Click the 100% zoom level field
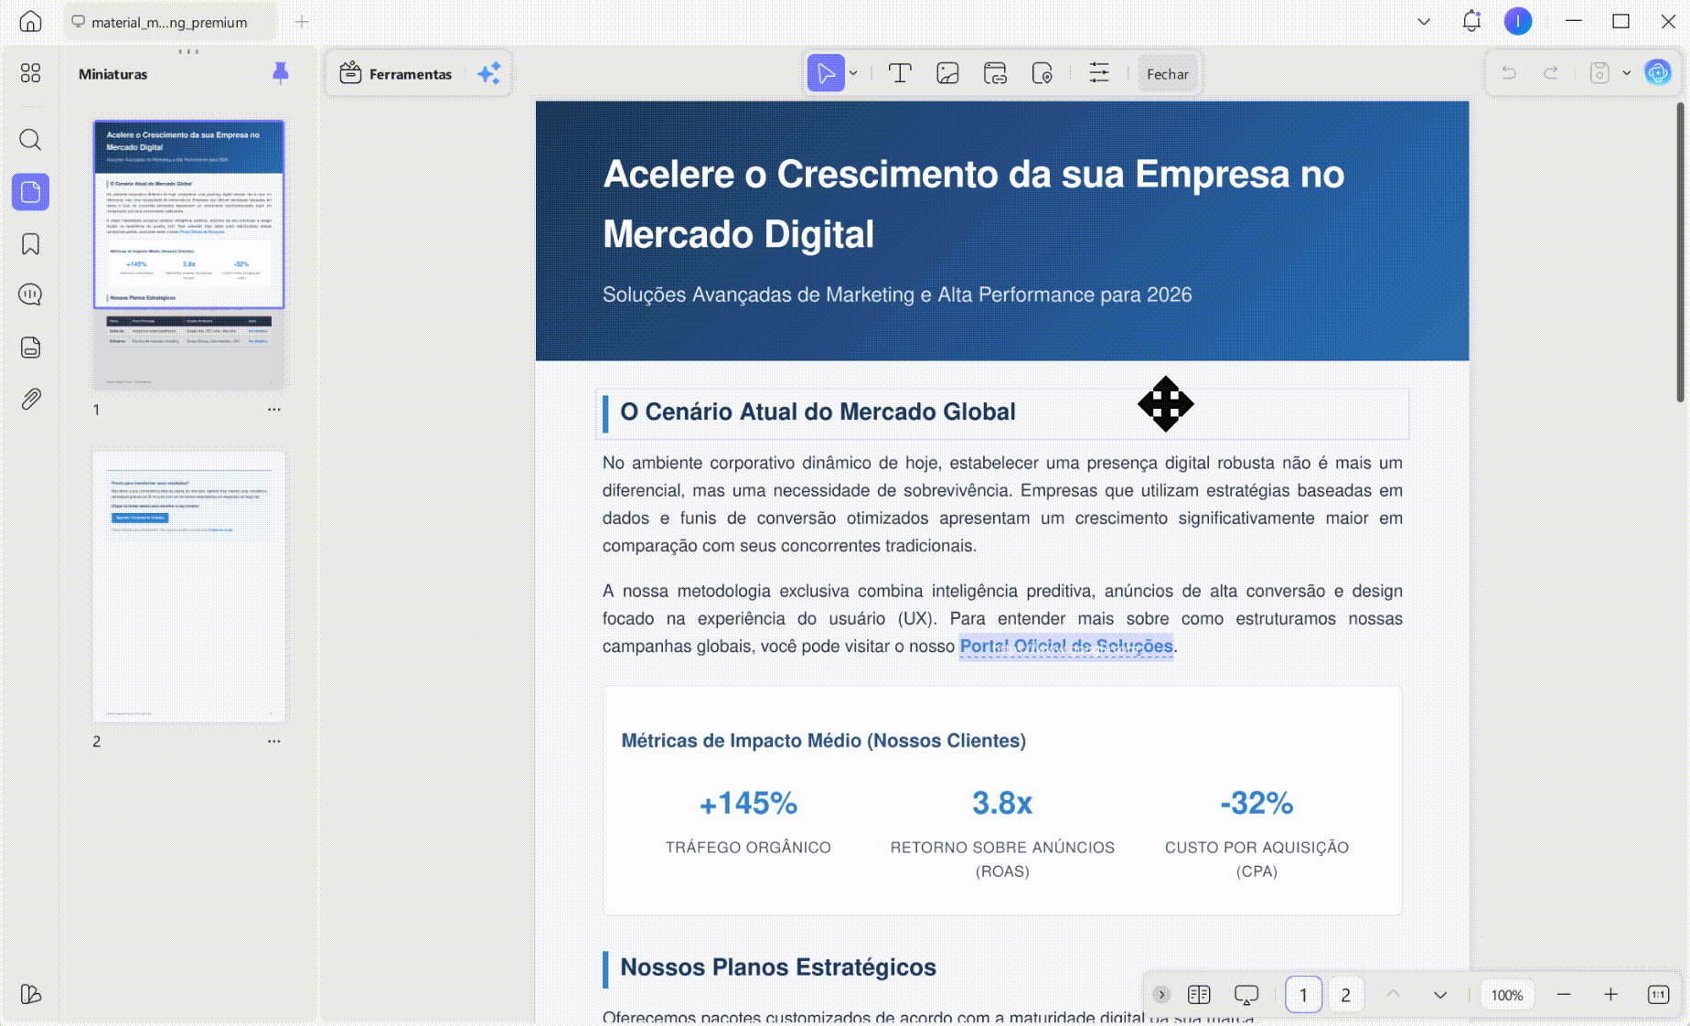The image size is (1690, 1026). (x=1507, y=995)
